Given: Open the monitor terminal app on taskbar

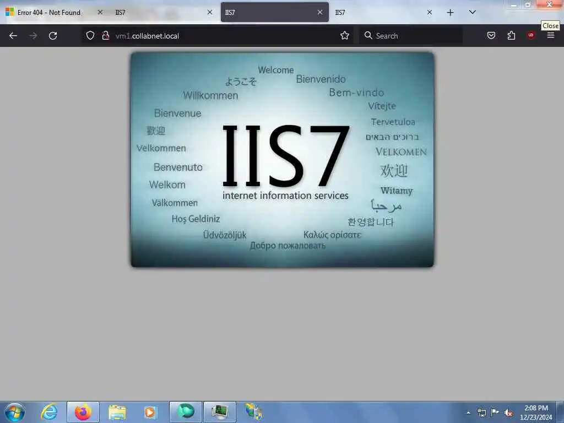Looking at the screenshot, I should pos(219,412).
